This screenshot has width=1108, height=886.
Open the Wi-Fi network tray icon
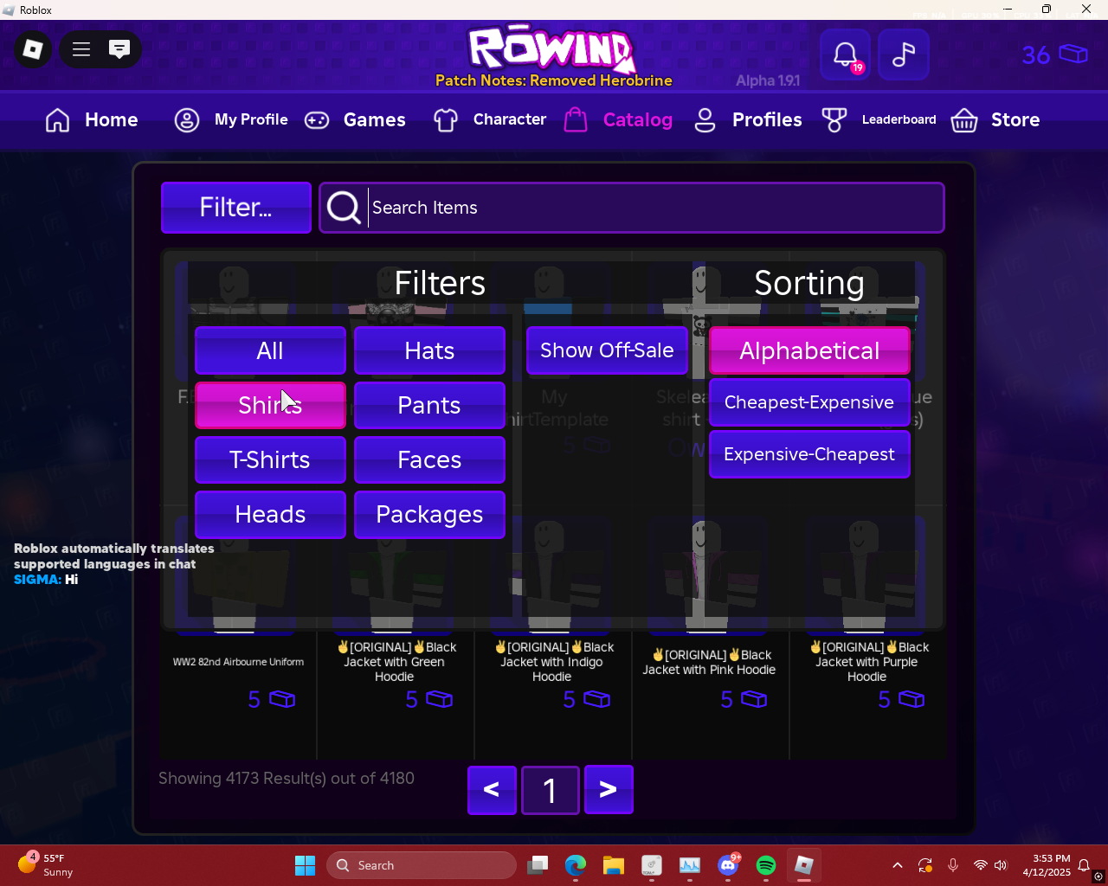tap(980, 865)
